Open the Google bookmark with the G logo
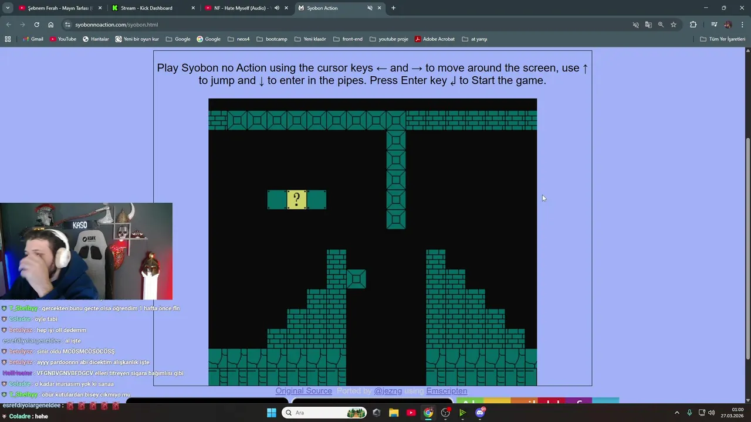Image resolution: width=751 pixels, height=422 pixels. [208, 39]
